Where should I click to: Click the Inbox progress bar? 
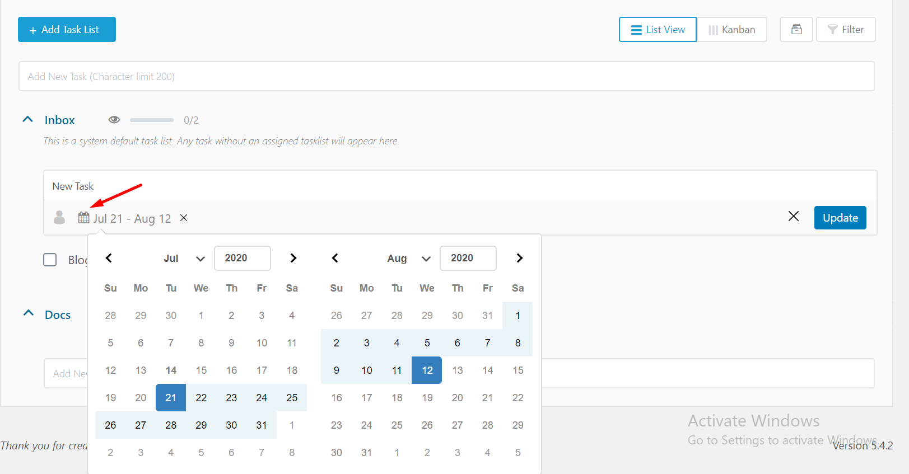pyautogui.click(x=152, y=120)
